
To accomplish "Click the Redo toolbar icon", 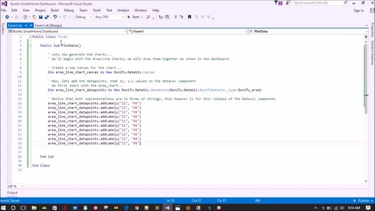I will click(65, 17).
